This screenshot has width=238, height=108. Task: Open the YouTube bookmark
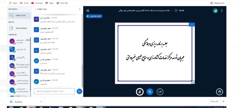37,3
